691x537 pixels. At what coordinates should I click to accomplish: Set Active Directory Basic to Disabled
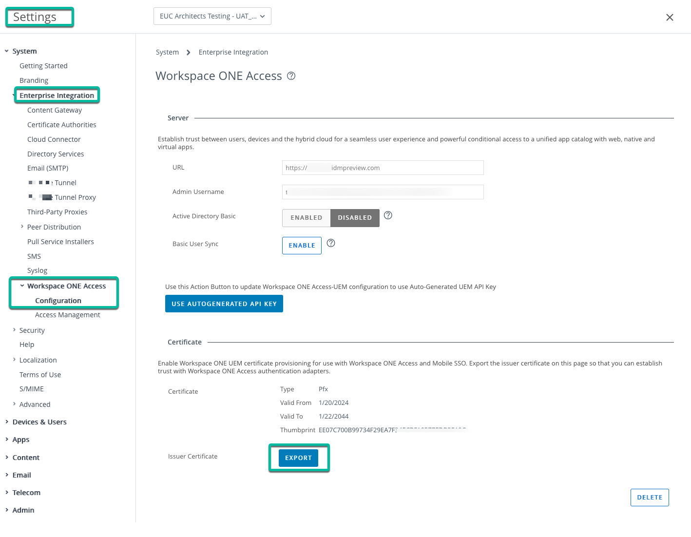click(355, 218)
